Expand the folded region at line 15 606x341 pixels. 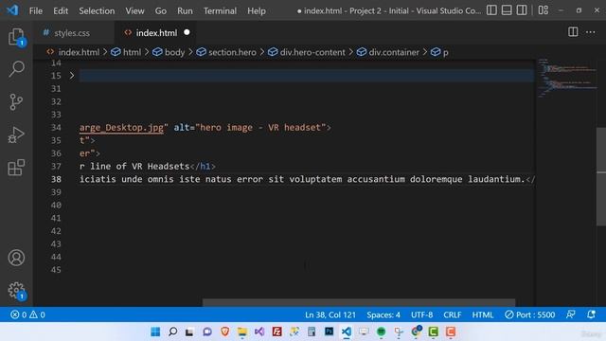click(72, 76)
